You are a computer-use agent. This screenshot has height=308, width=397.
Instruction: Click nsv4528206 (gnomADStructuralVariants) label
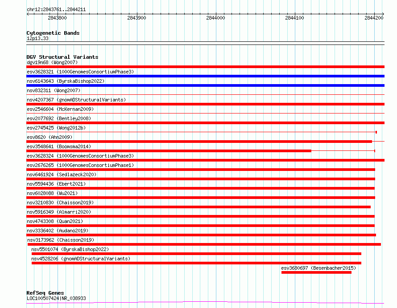(x=81, y=259)
